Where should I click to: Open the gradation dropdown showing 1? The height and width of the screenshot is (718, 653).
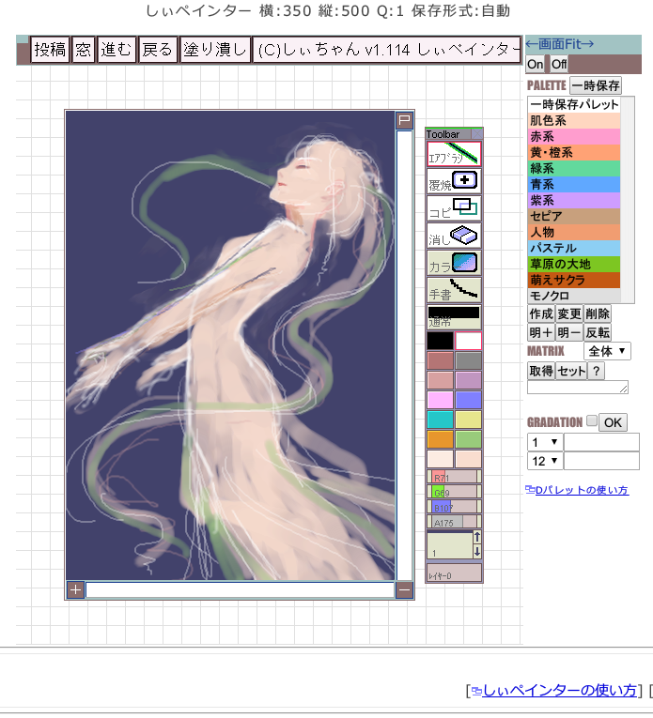[545, 442]
